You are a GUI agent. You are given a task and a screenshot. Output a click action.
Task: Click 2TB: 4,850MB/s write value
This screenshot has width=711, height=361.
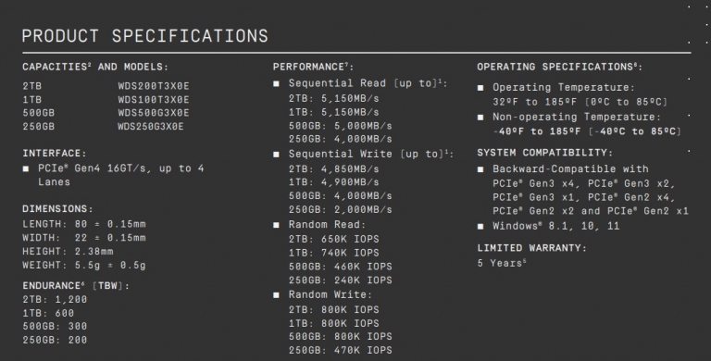point(333,169)
